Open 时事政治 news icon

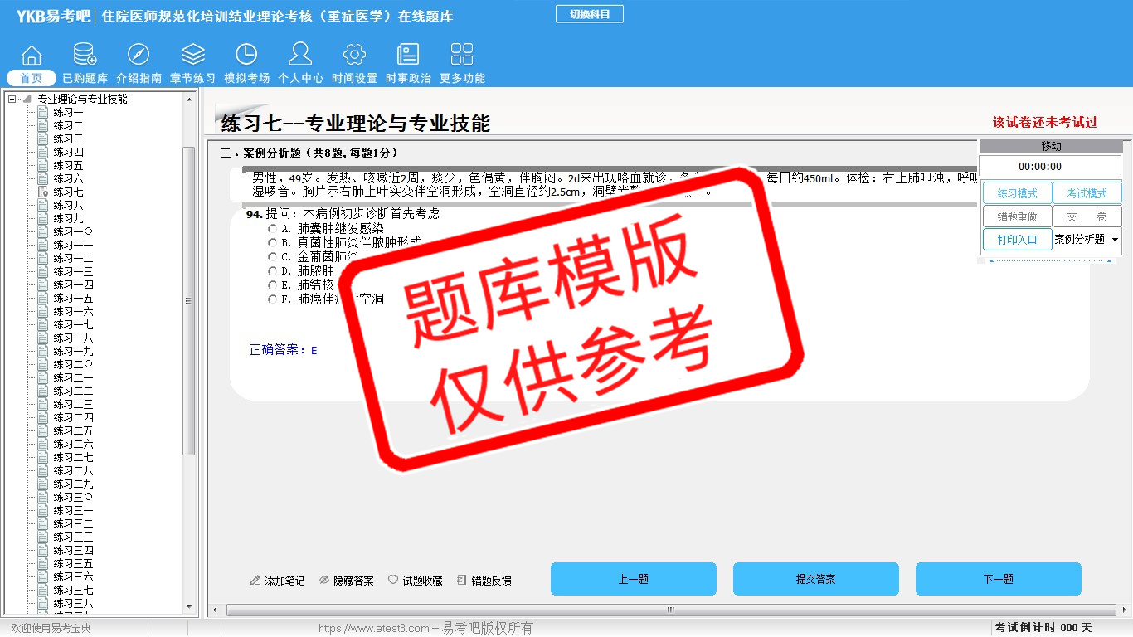(408, 56)
